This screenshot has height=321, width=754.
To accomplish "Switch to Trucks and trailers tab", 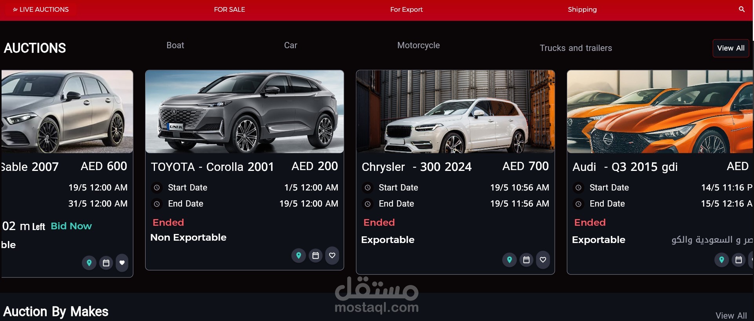I will [576, 48].
